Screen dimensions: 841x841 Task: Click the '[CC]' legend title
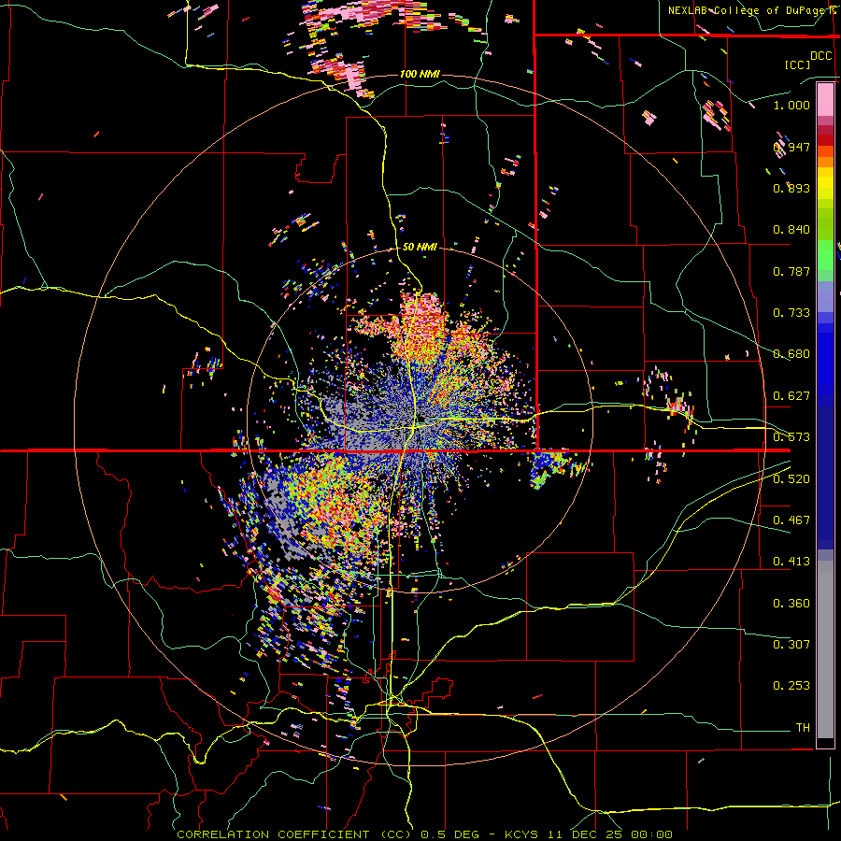(x=797, y=64)
